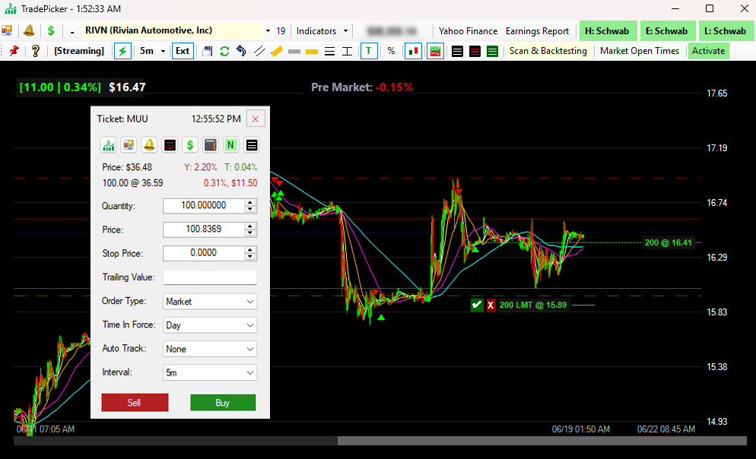Click the [Streaming] status label
This screenshot has height=459, width=756.
click(79, 51)
